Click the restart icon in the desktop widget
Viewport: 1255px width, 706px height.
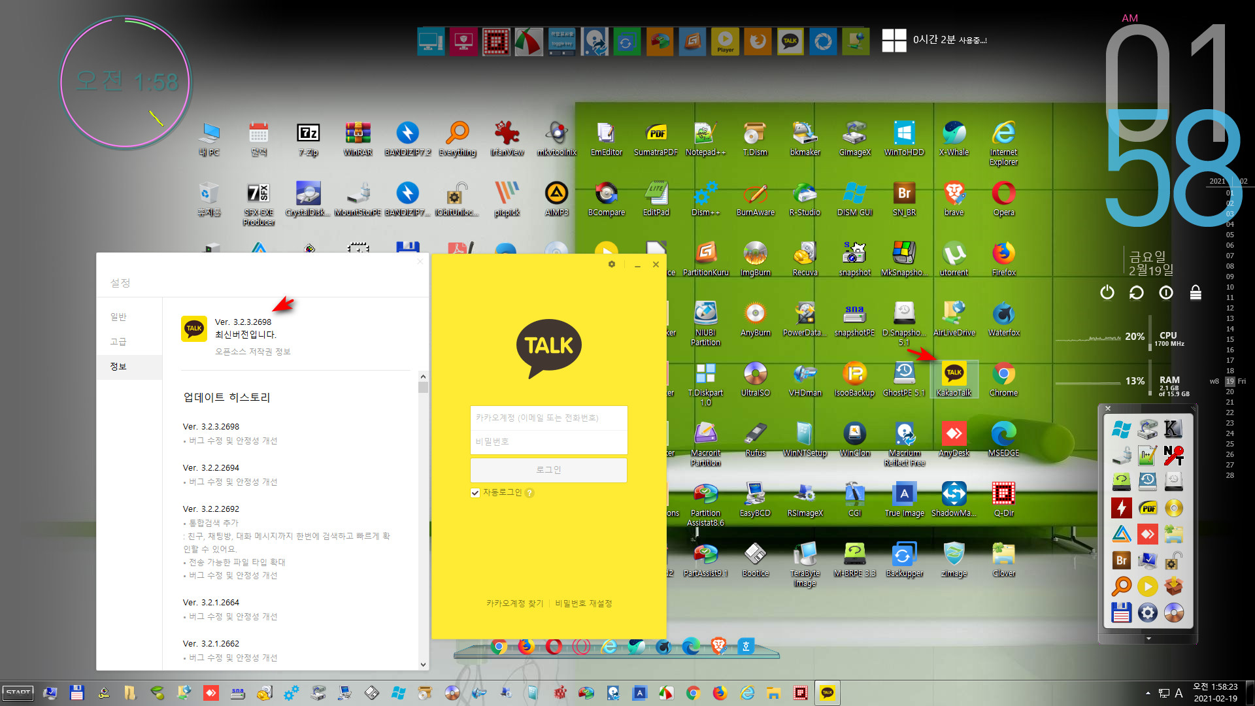click(1136, 292)
